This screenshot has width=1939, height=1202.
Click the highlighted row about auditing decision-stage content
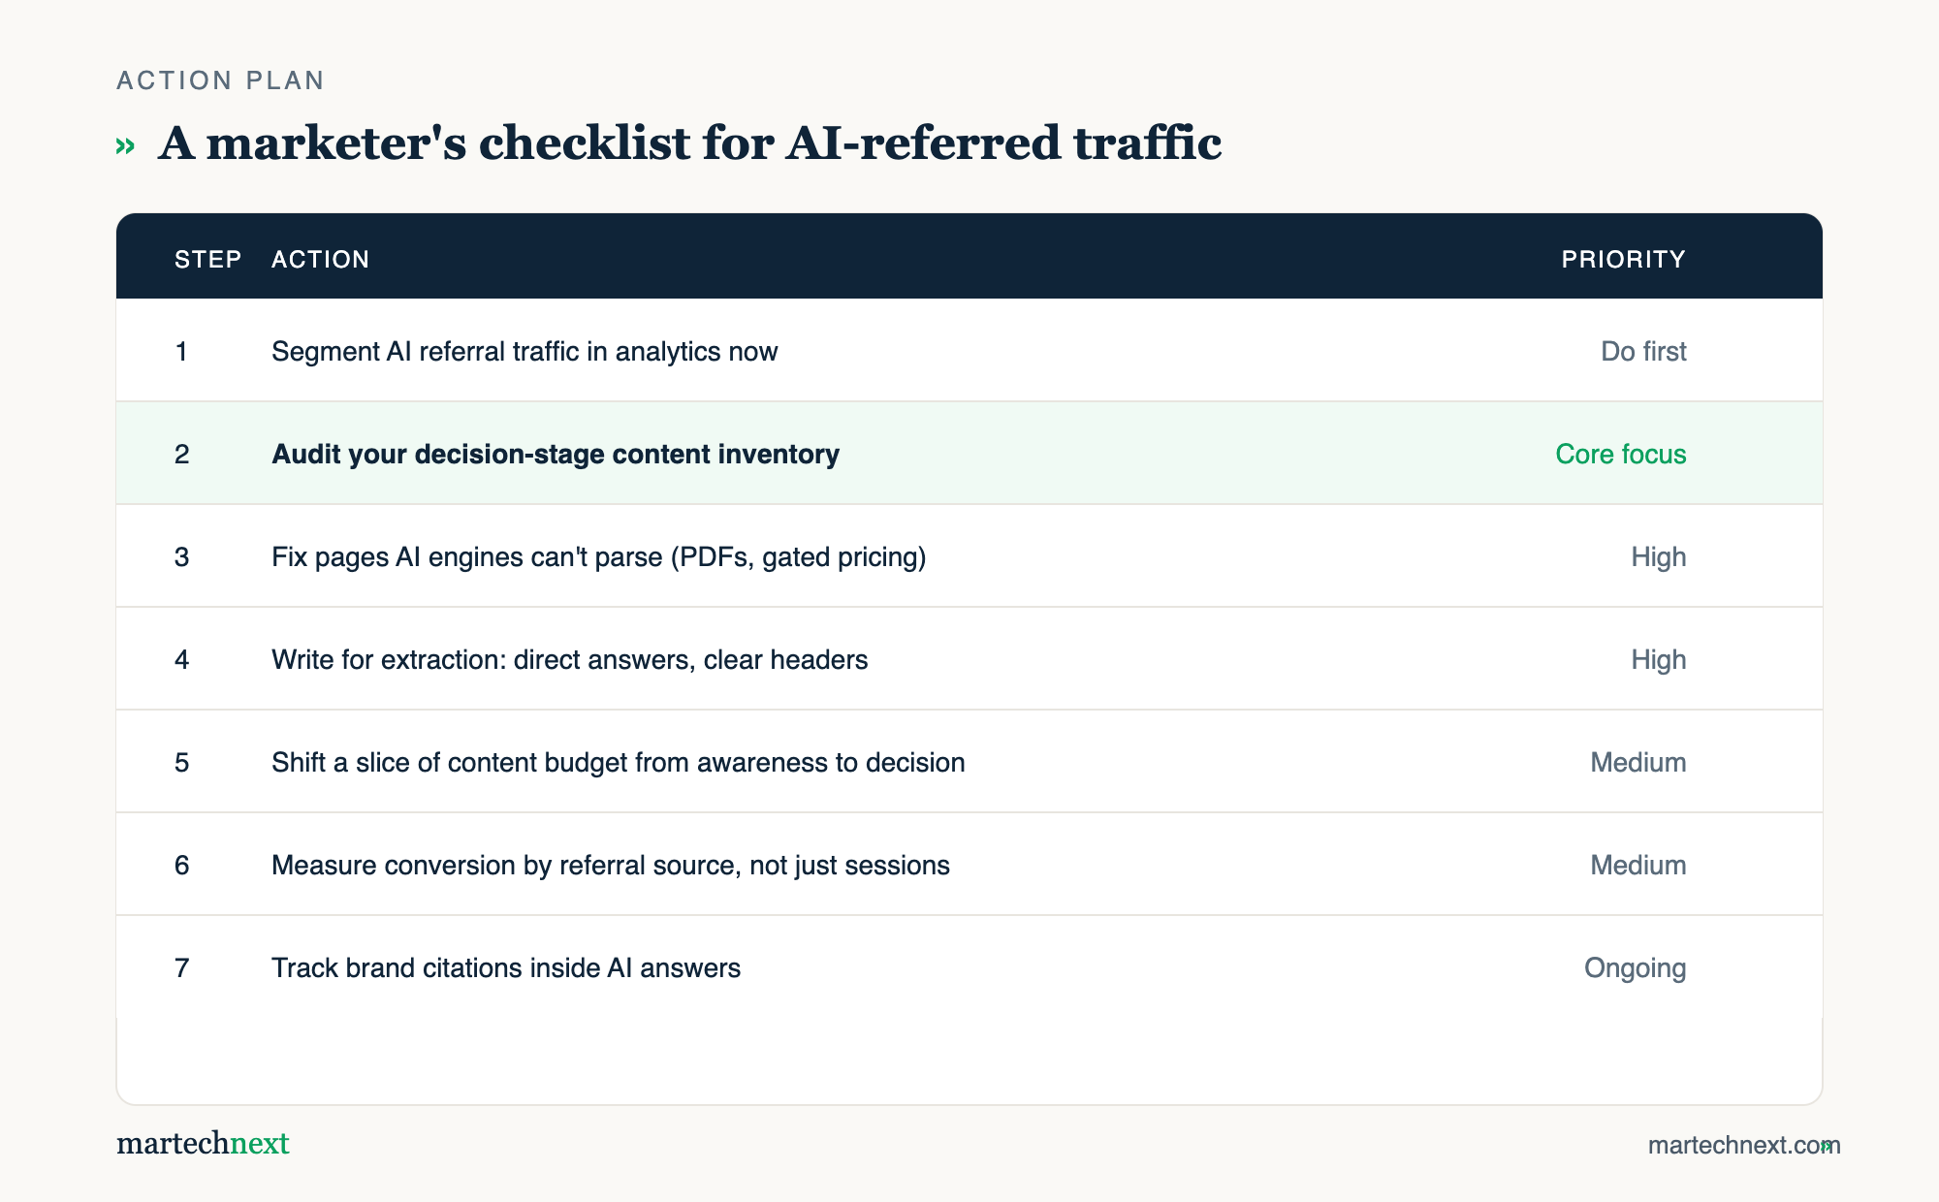pos(969,454)
